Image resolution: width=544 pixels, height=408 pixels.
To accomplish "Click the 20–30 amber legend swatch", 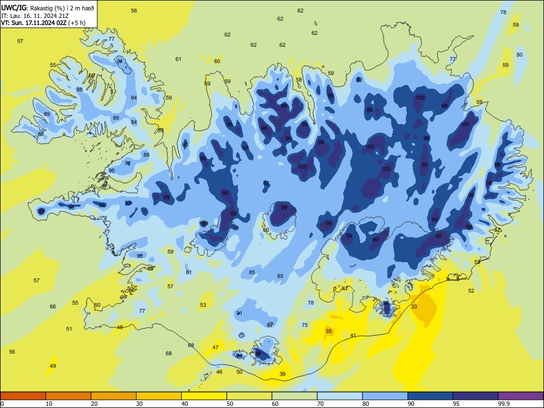I will click(x=114, y=396).
